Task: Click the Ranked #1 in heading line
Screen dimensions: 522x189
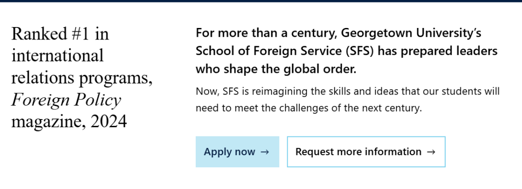Action: click(x=60, y=34)
